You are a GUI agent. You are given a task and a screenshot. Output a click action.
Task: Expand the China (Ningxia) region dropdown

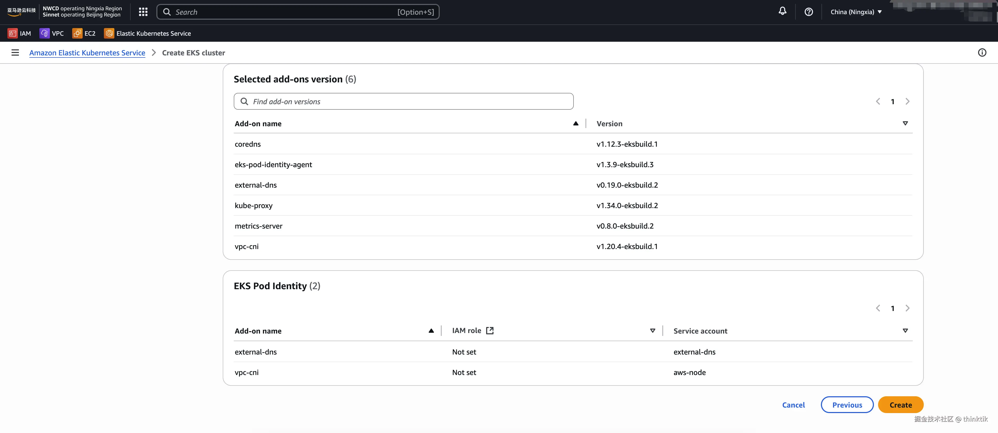coord(856,12)
